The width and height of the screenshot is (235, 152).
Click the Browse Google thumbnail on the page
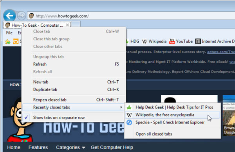(229, 116)
